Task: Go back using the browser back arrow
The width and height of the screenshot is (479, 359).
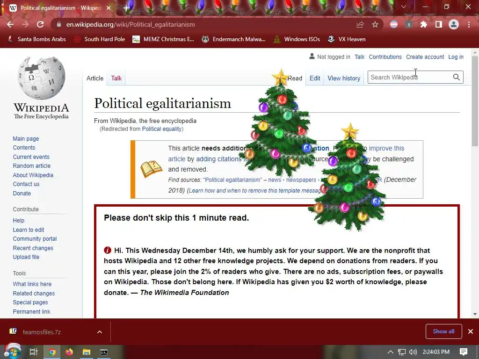Action: (10, 24)
